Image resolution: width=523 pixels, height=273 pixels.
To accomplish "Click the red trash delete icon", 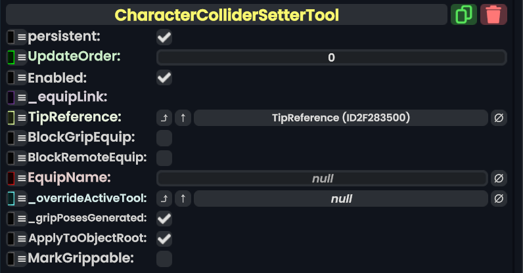I will pyautogui.click(x=493, y=14).
